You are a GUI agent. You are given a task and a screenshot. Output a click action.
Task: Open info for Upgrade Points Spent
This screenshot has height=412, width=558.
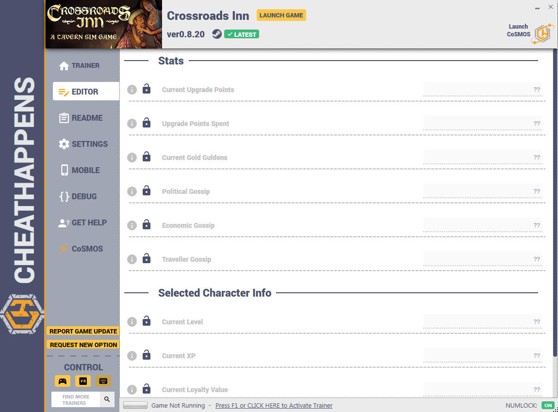coord(132,123)
